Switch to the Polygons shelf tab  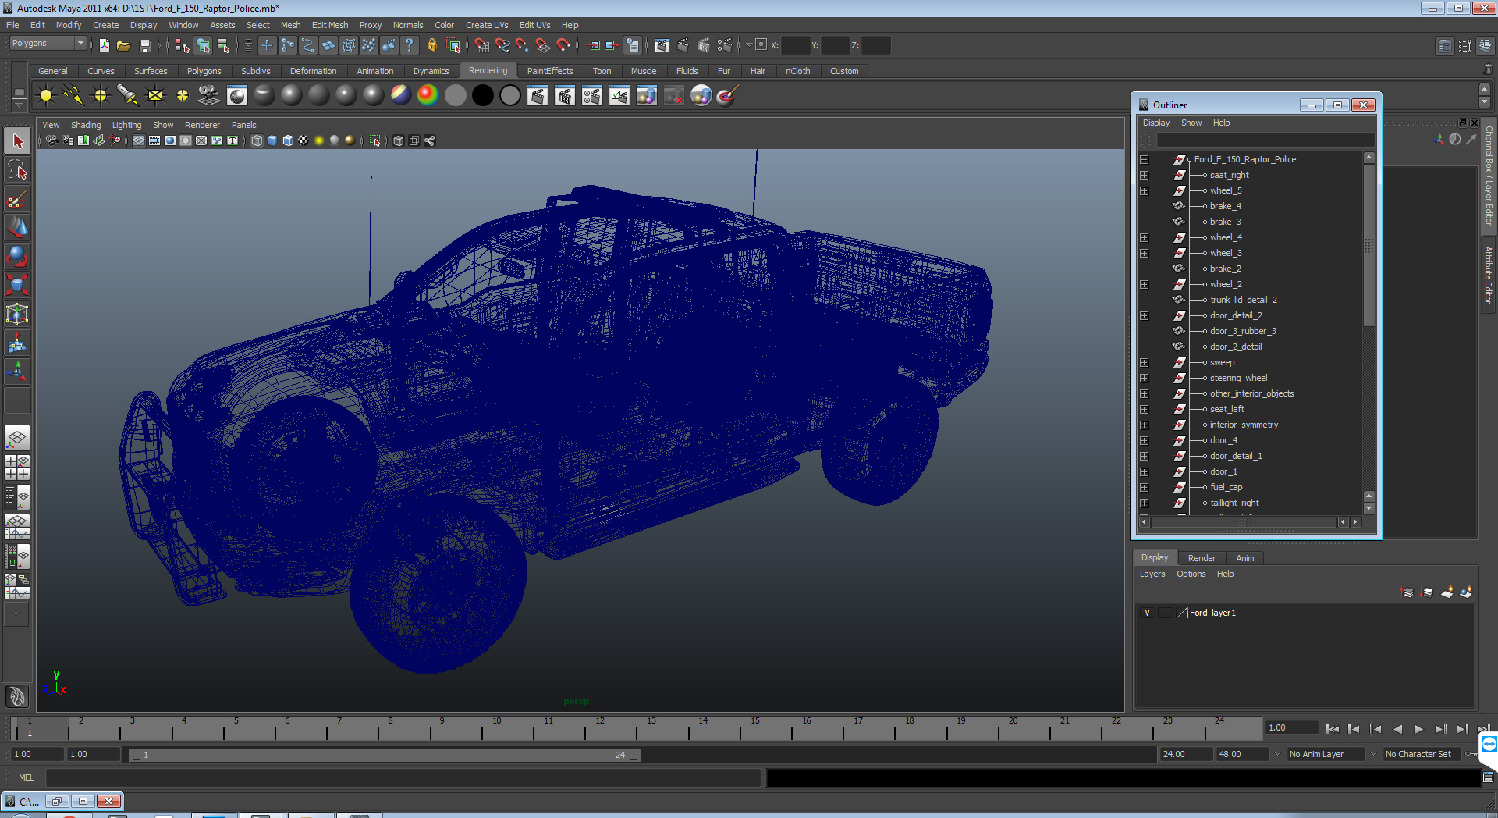[x=204, y=71]
